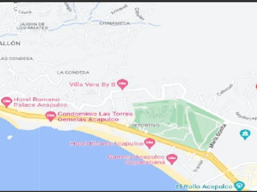Select the Gamma Acapulco Copacabana label
The width and height of the screenshot is (257, 192).
pyautogui.click(x=136, y=159)
